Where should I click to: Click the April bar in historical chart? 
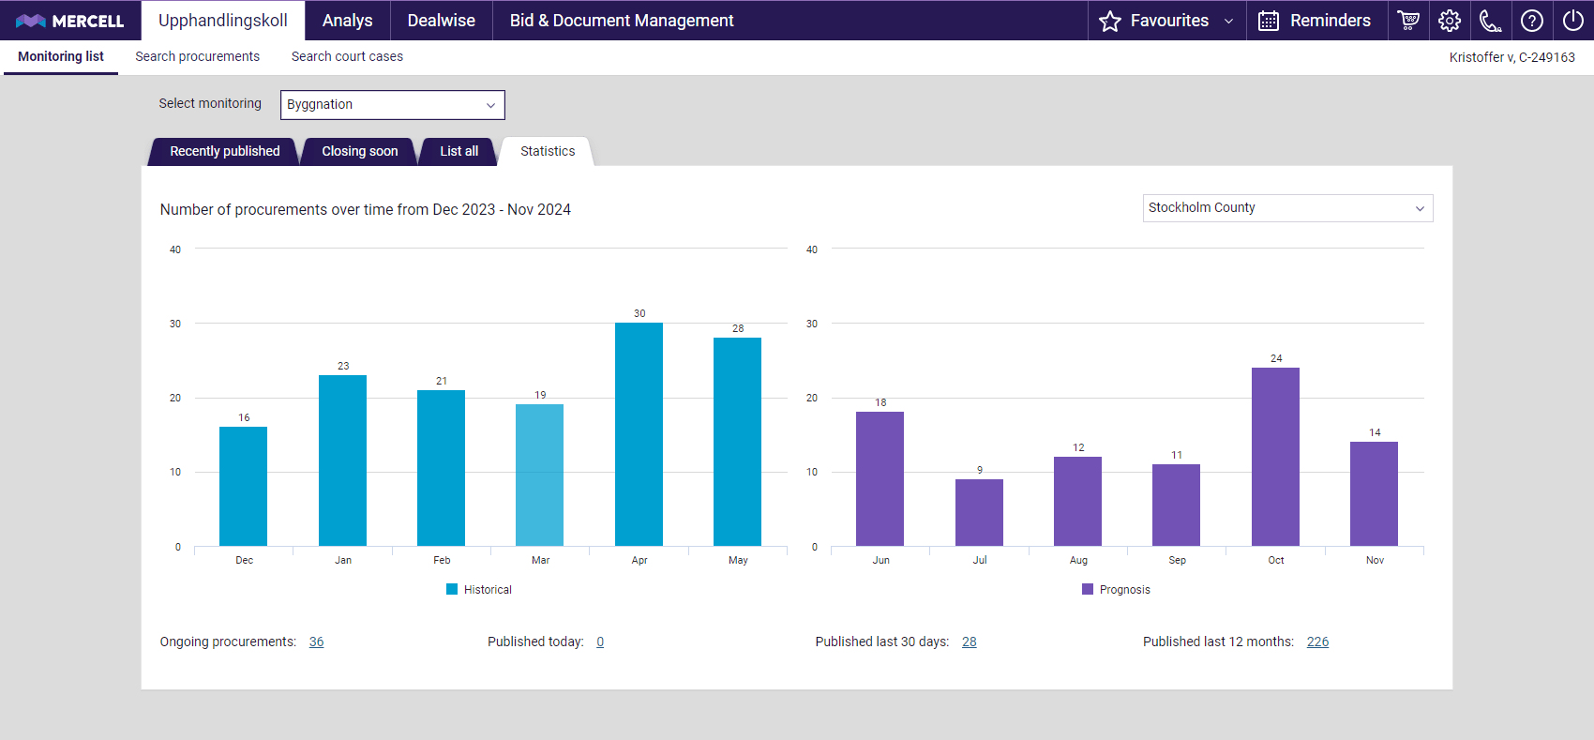639,434
